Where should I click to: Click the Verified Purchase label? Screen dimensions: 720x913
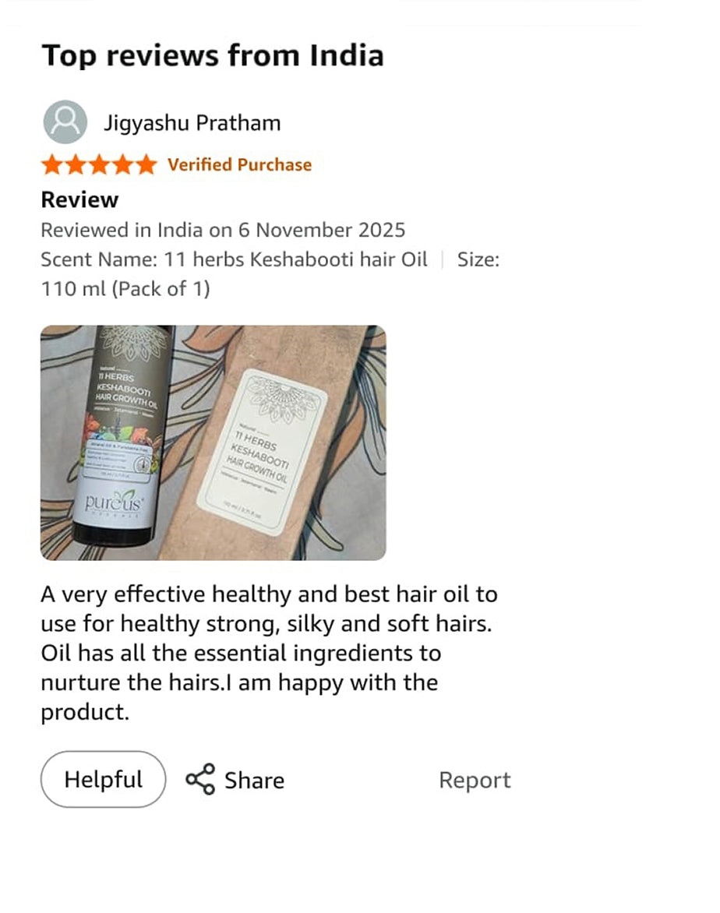click(x=239, y=165)
